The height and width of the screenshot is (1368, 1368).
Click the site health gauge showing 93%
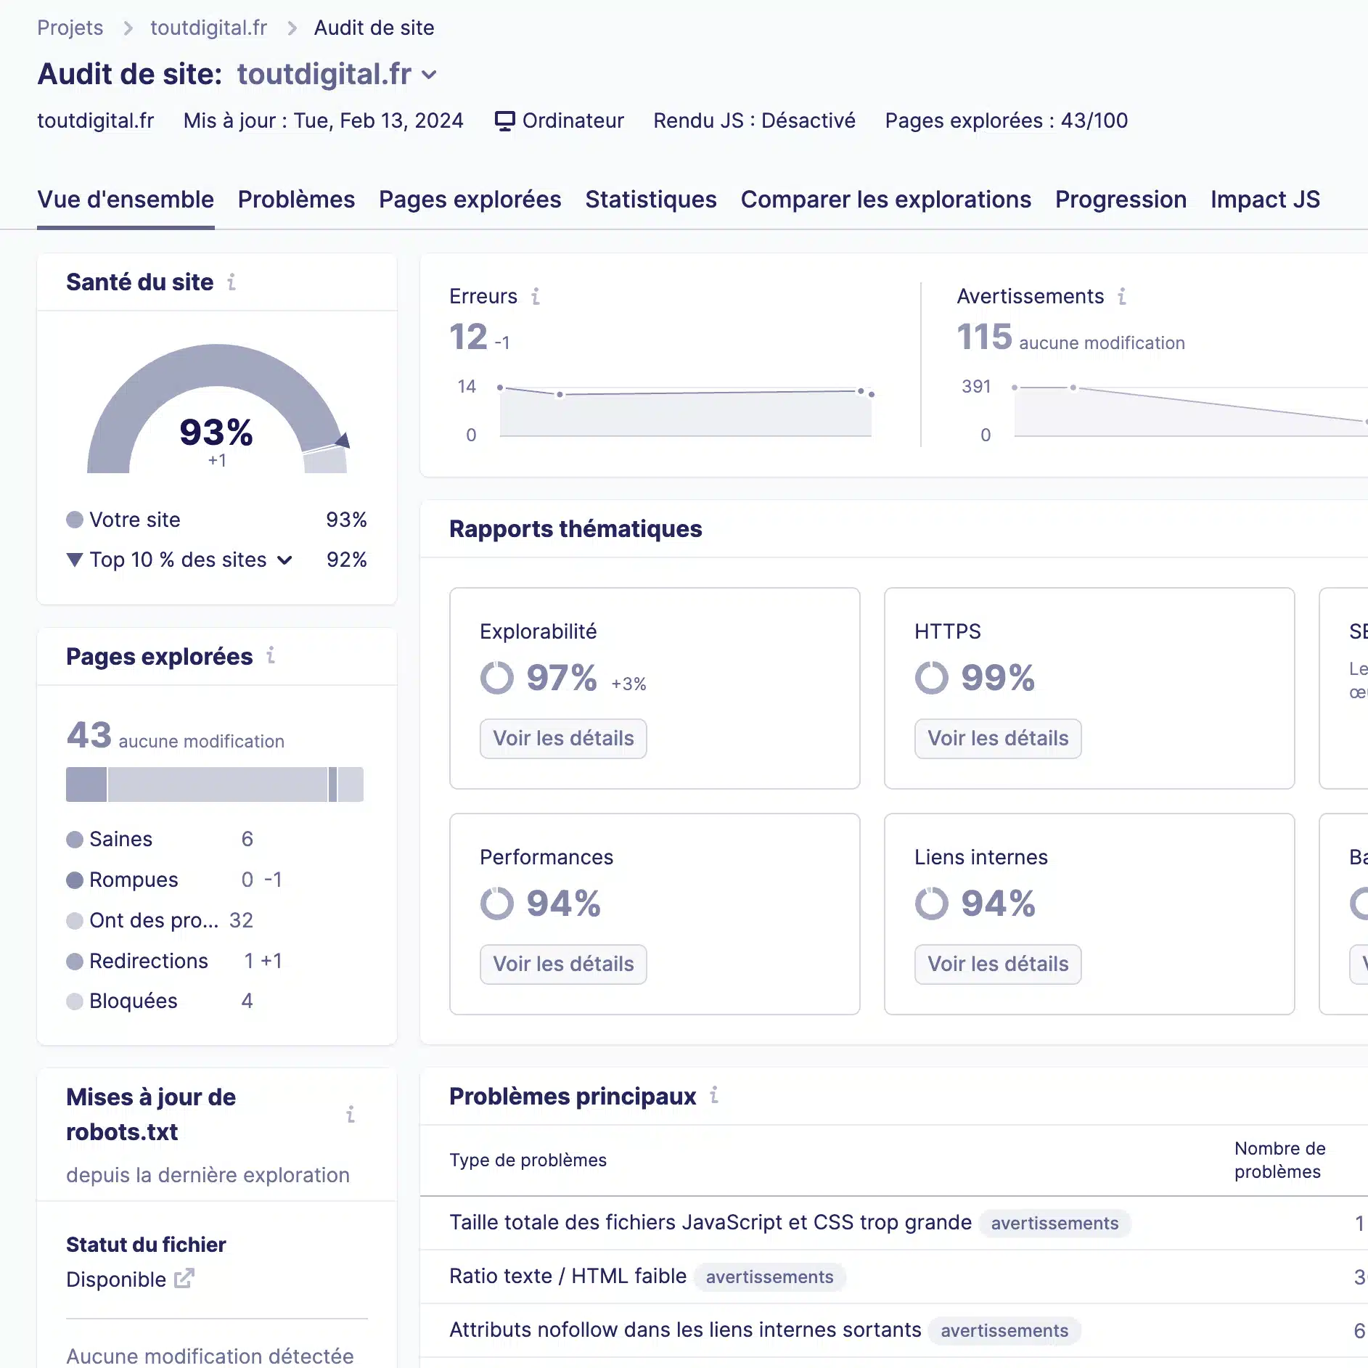217,409
